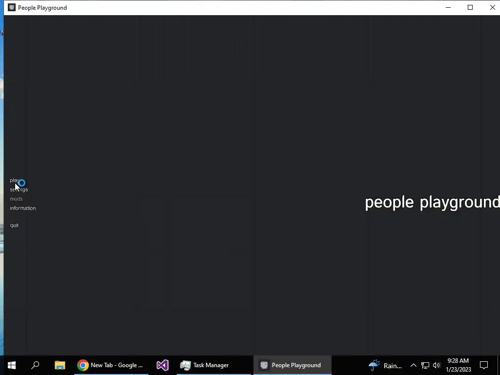Quit the game via quit

14,225
